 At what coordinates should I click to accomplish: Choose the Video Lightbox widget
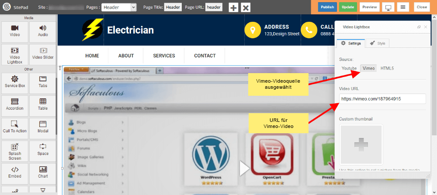coord(15,54)
